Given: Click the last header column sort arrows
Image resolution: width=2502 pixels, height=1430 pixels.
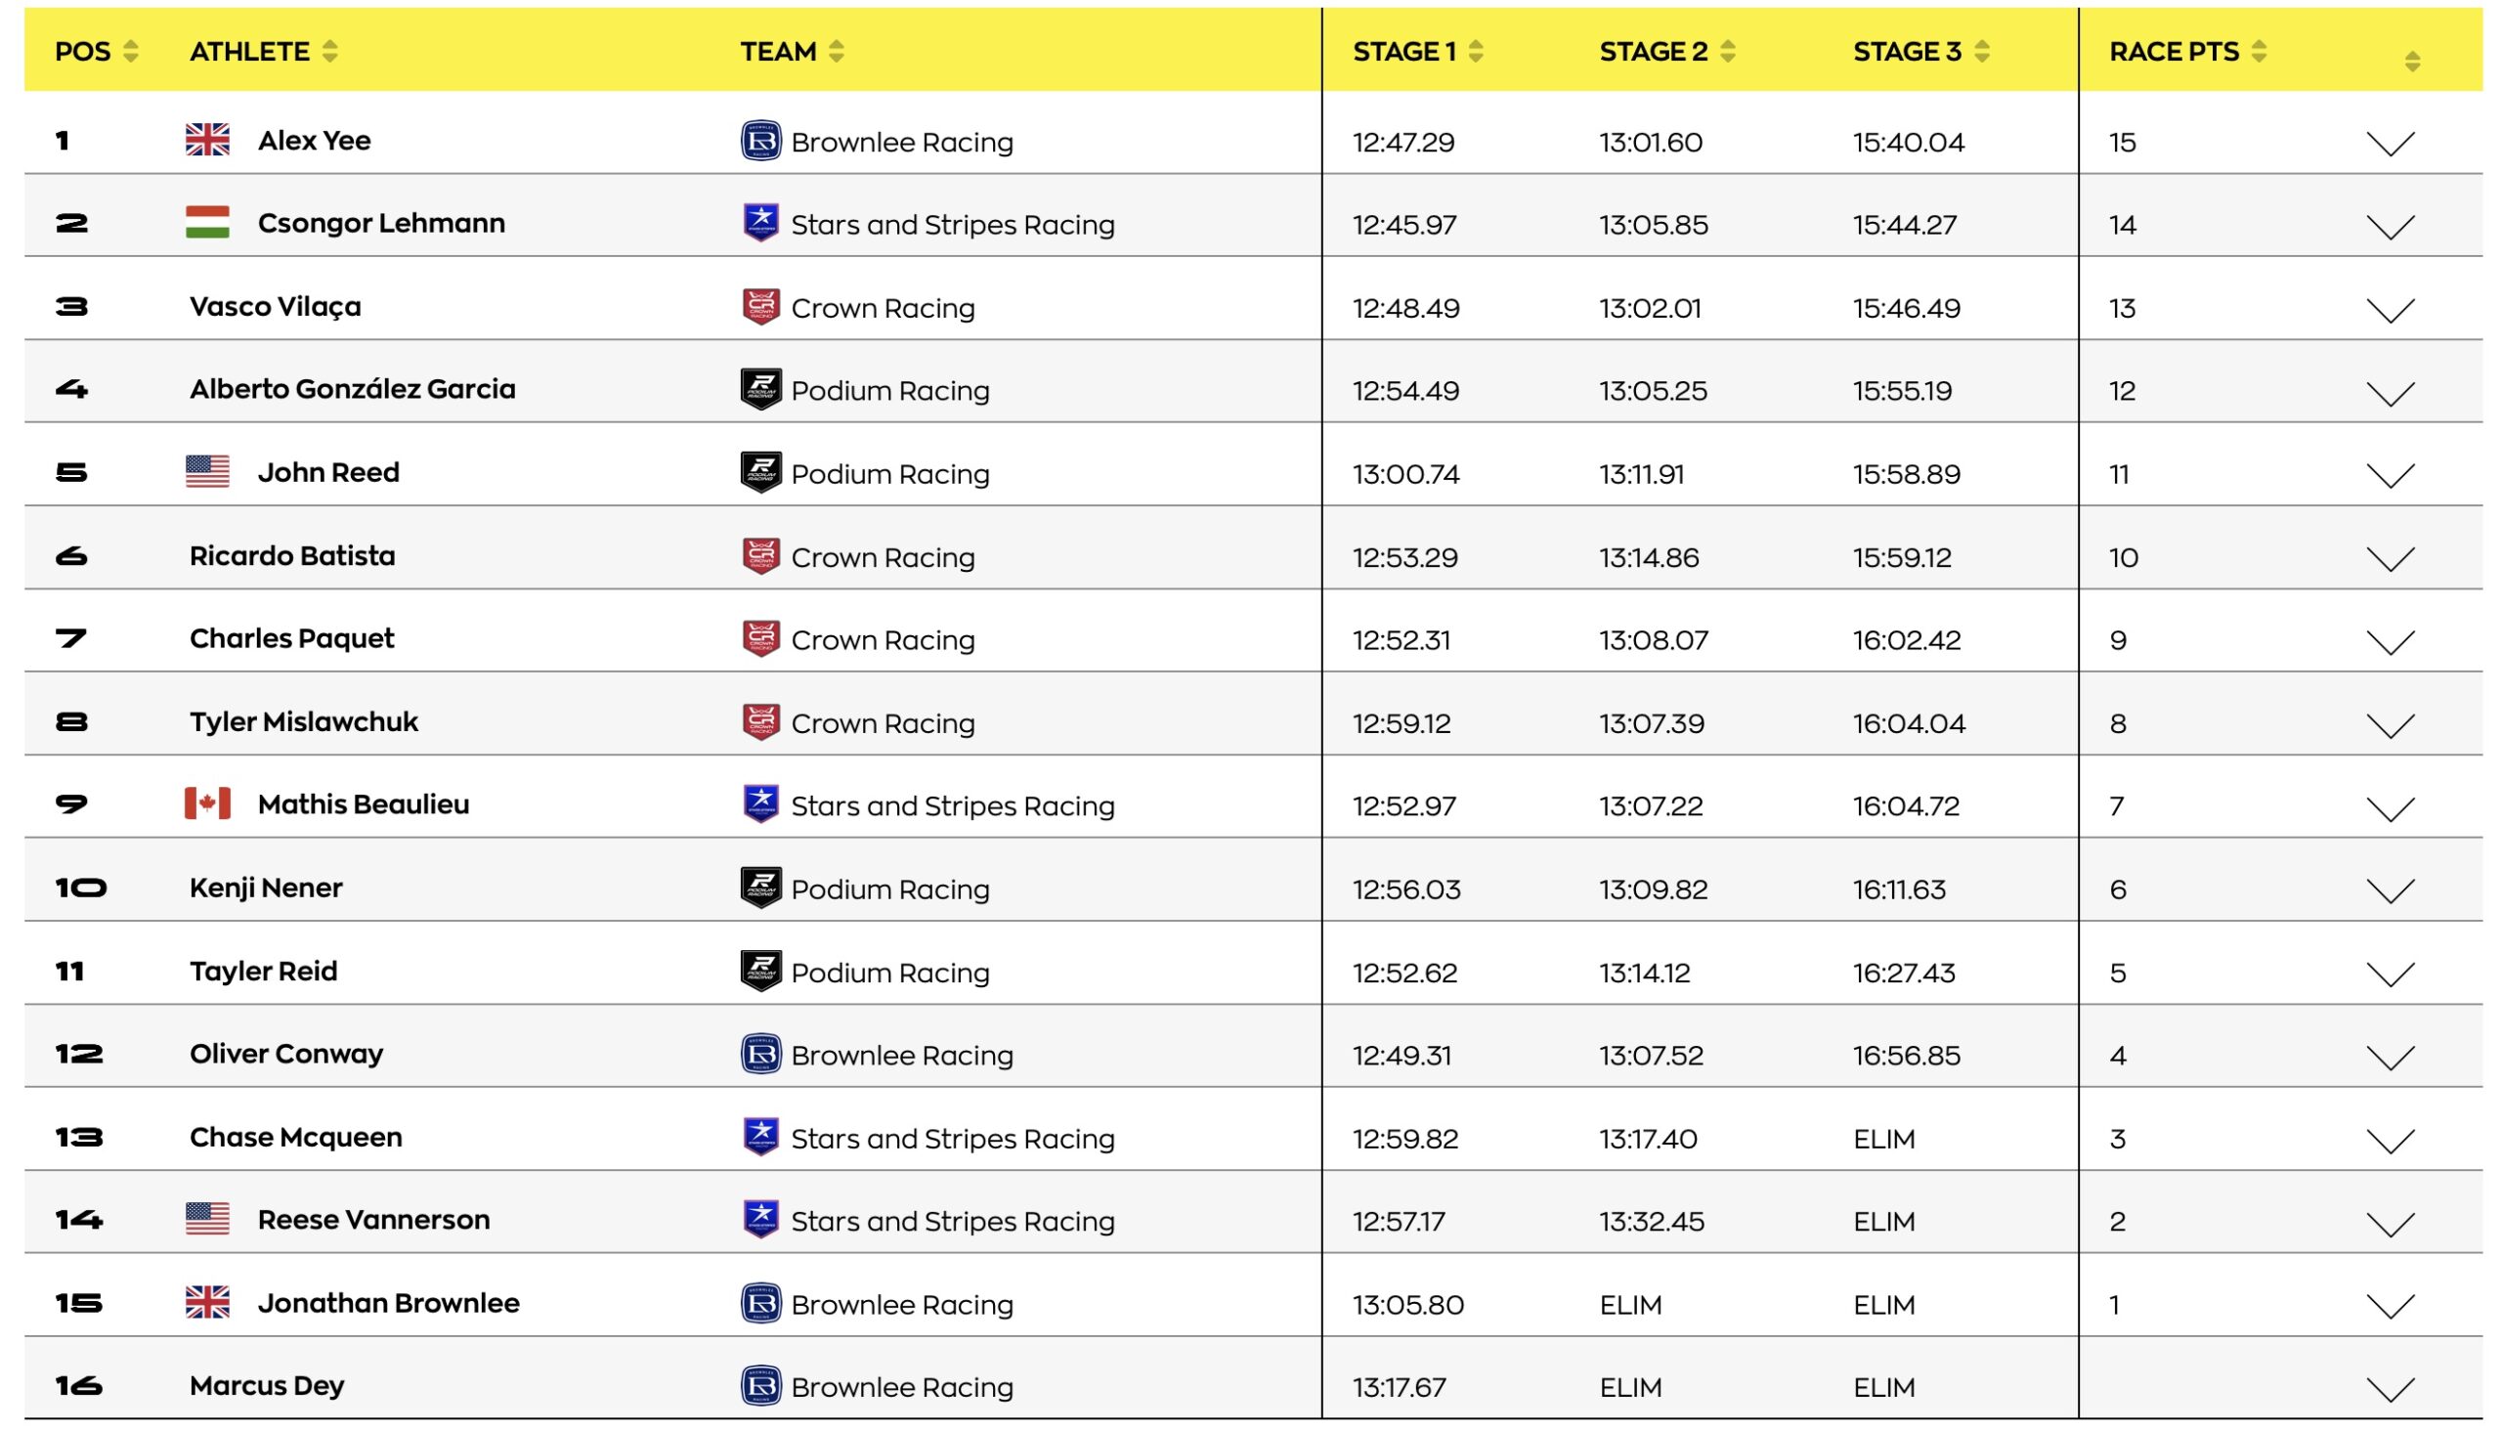Looking at the screenshot, I should [2412, 62].
